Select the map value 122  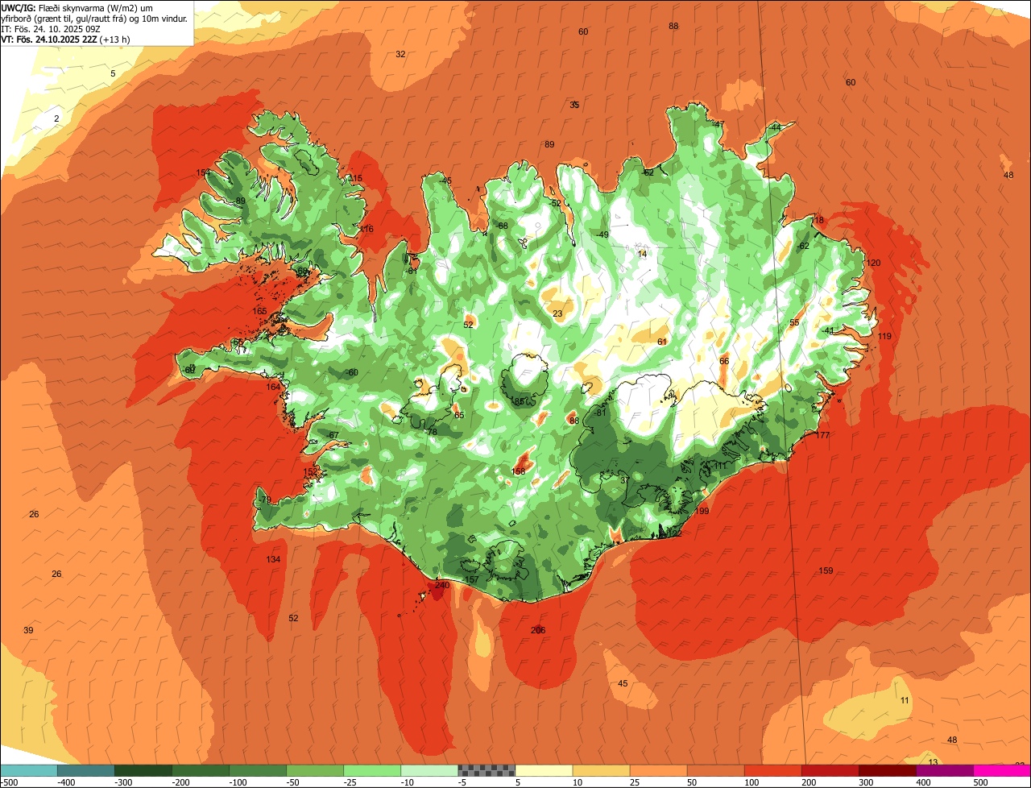coord(674,533)
